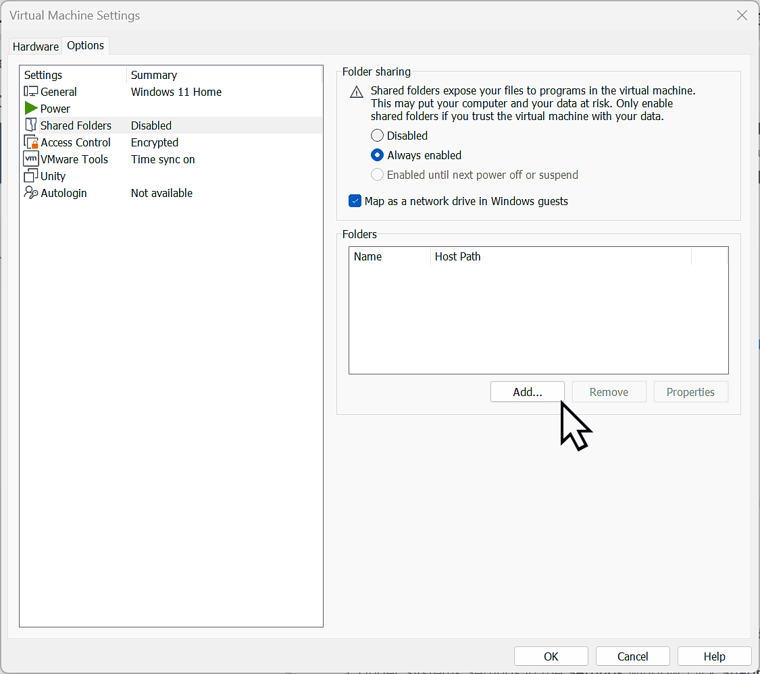The height and width of the screenshot is (674, 760).
Task: Open Shared Folders settings icon
Action: point(31,125)
